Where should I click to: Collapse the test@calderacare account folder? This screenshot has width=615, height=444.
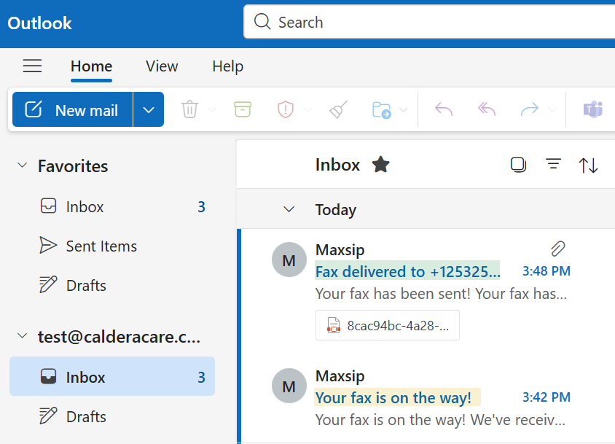click(23, 336)
